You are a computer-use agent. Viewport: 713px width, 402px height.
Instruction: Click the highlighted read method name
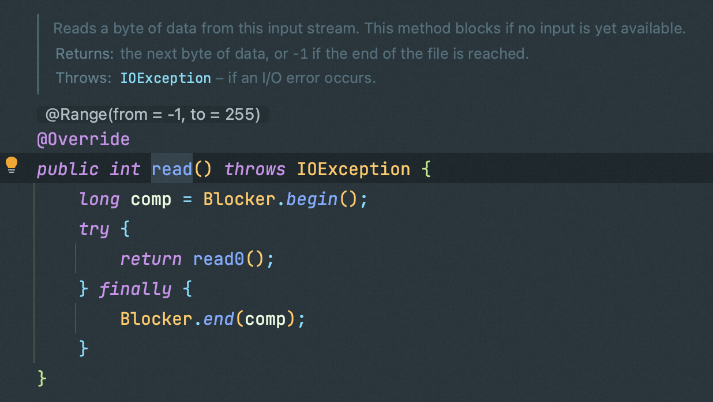tap(172, 169)
